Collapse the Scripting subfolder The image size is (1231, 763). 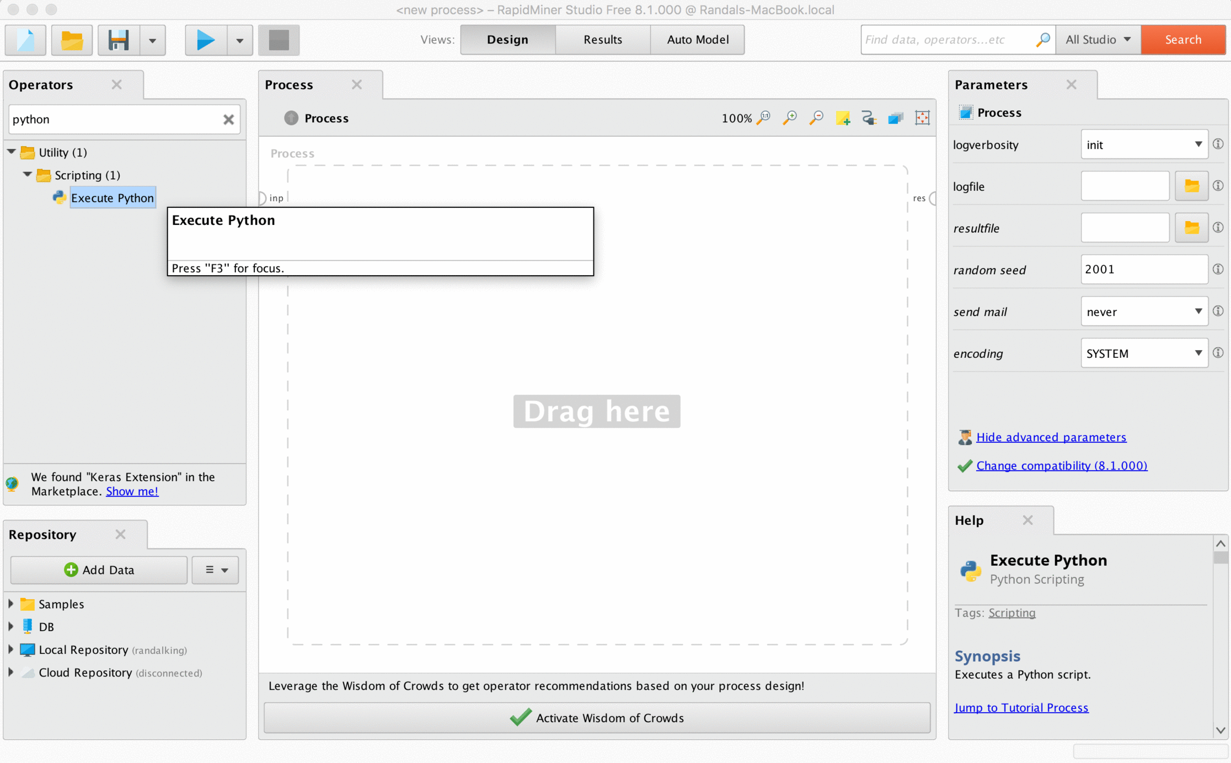pyautogui.click(x=27, y=174)
